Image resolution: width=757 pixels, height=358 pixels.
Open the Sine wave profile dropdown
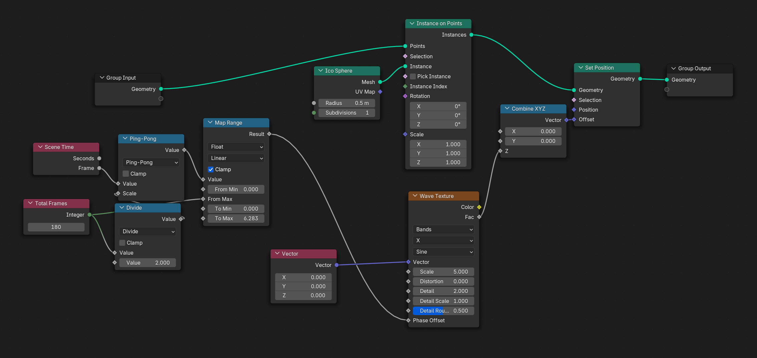click(x=443, y=252)
